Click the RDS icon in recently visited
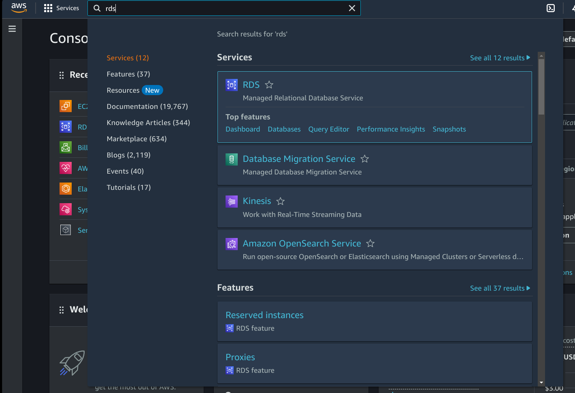Screen dimensions: 575x393 [x=66, y=127]
